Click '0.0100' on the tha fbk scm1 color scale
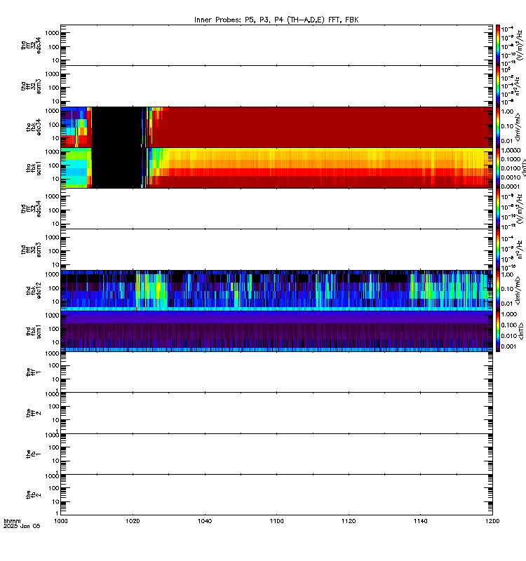Screen dimensions: 526x561 tap(511, 168)
